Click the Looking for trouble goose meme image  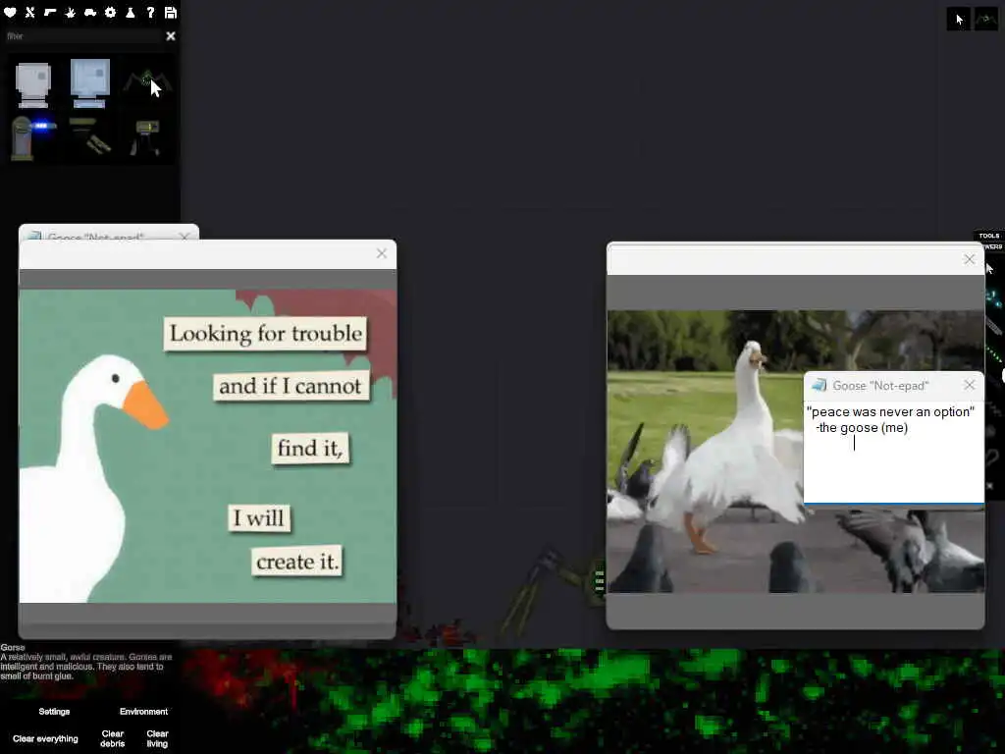coord(208,447)
